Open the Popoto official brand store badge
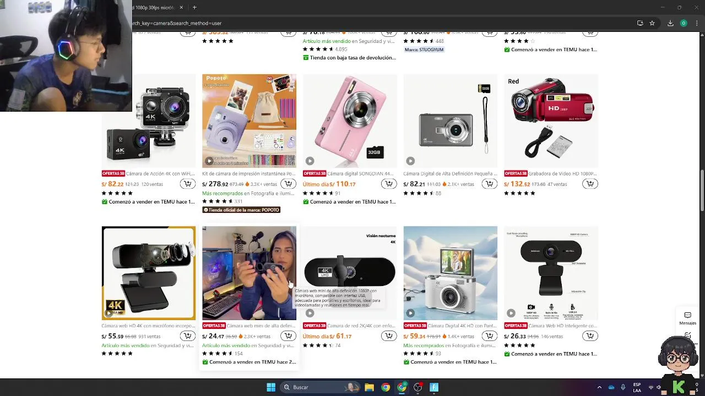This screenshot has height=396, width=705. [x=241, y=210]
